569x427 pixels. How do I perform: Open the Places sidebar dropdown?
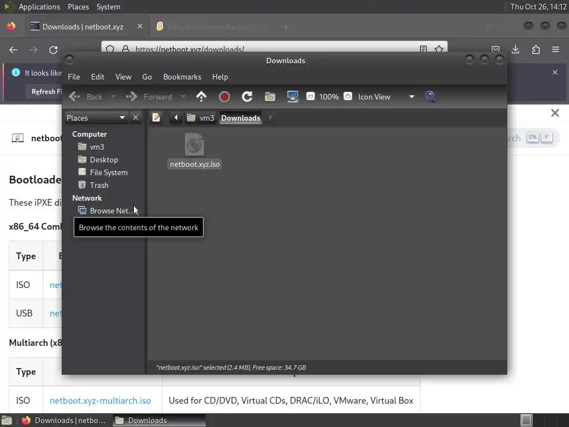[96, 118]
